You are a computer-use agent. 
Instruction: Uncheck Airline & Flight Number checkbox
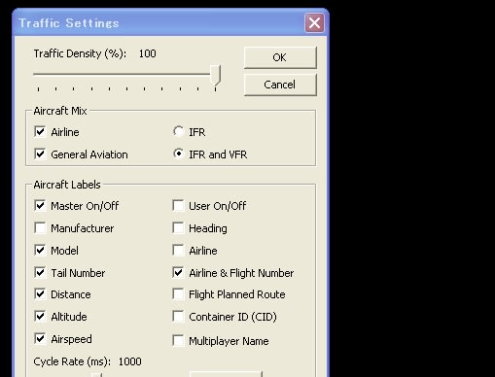click(178, 272)
